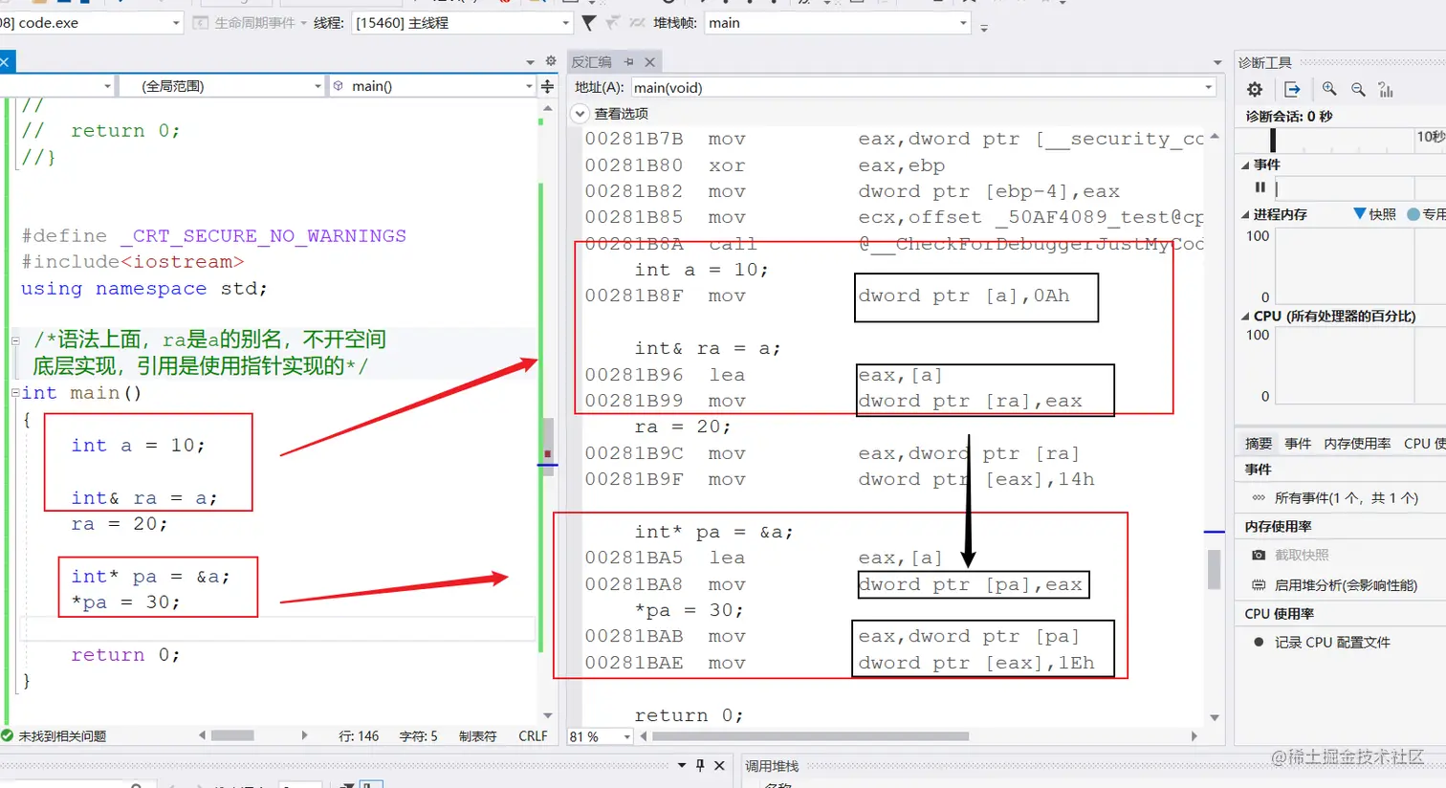Collapse the Events section in diagnostics
Image resolution: width=1446 pixels, height=788 pixels.
pos(1245,164)
